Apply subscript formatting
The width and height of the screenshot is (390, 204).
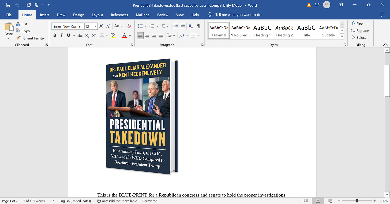(x=87, y=36)
